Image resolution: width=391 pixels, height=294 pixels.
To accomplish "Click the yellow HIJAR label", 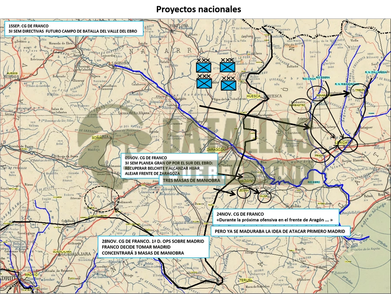I will click(x=263, y=196).
